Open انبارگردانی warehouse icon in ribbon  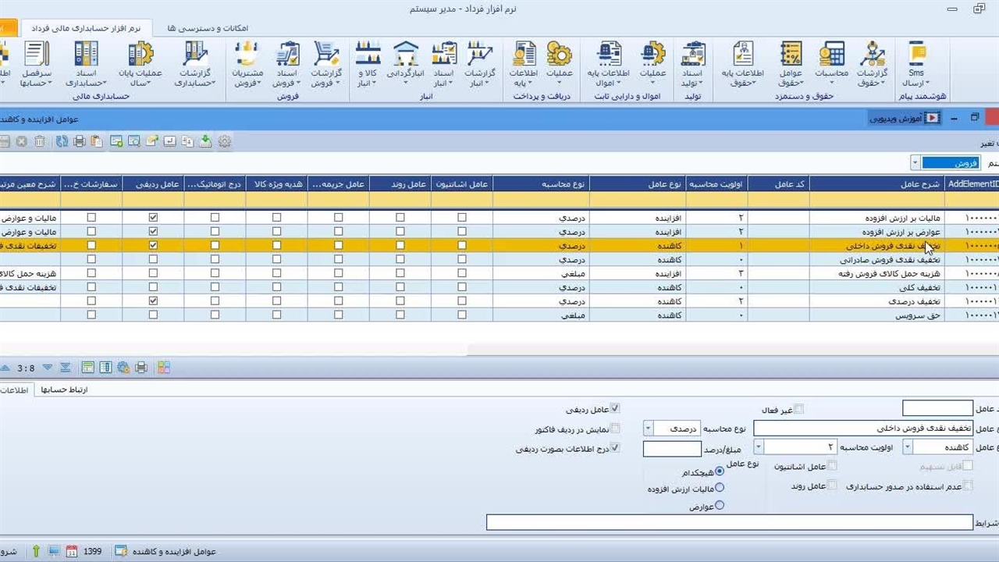pyautogui.click(x=406, y=64)
